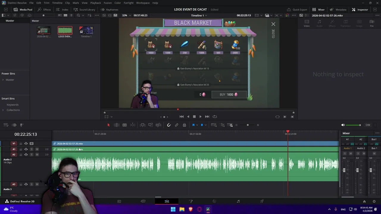Open the Effects panel
The image size is (381, 214).
[x=44, y=10]
